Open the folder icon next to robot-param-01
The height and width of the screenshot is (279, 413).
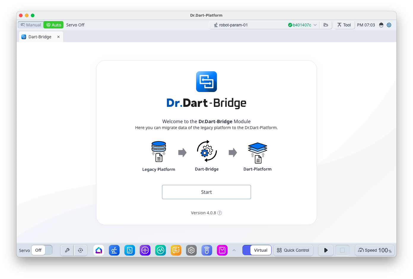(x=326, y=25)
